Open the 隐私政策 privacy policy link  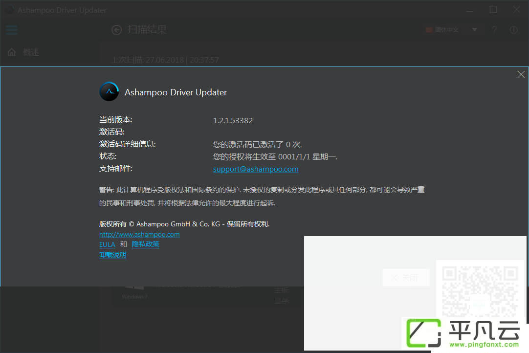[145, 244]
